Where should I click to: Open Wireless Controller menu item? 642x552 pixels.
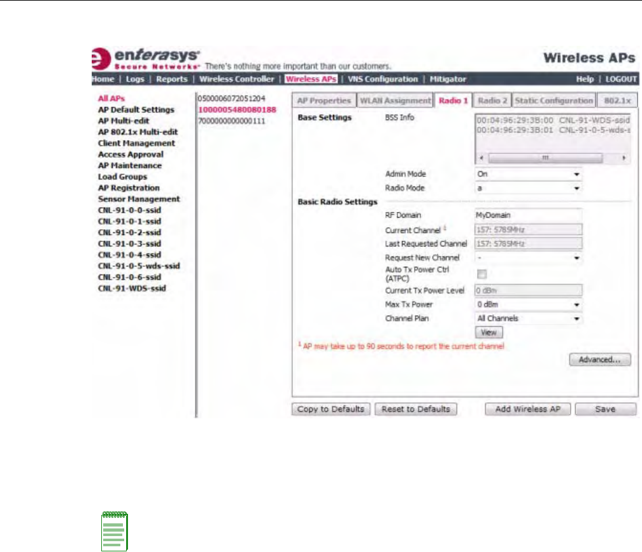pos(237,79)
